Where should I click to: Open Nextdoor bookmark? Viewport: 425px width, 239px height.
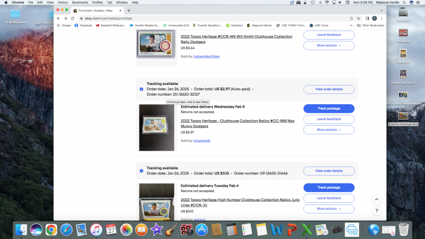click(235, 25)
